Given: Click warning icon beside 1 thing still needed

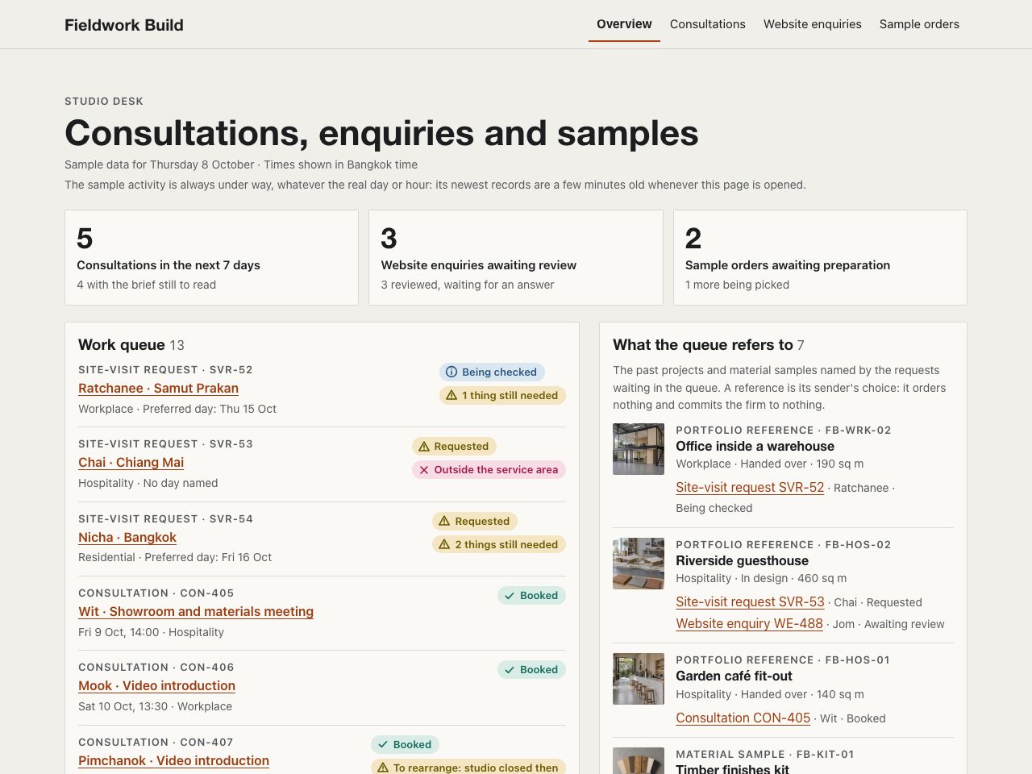Looking at the screenshot, I should [451, 396].
